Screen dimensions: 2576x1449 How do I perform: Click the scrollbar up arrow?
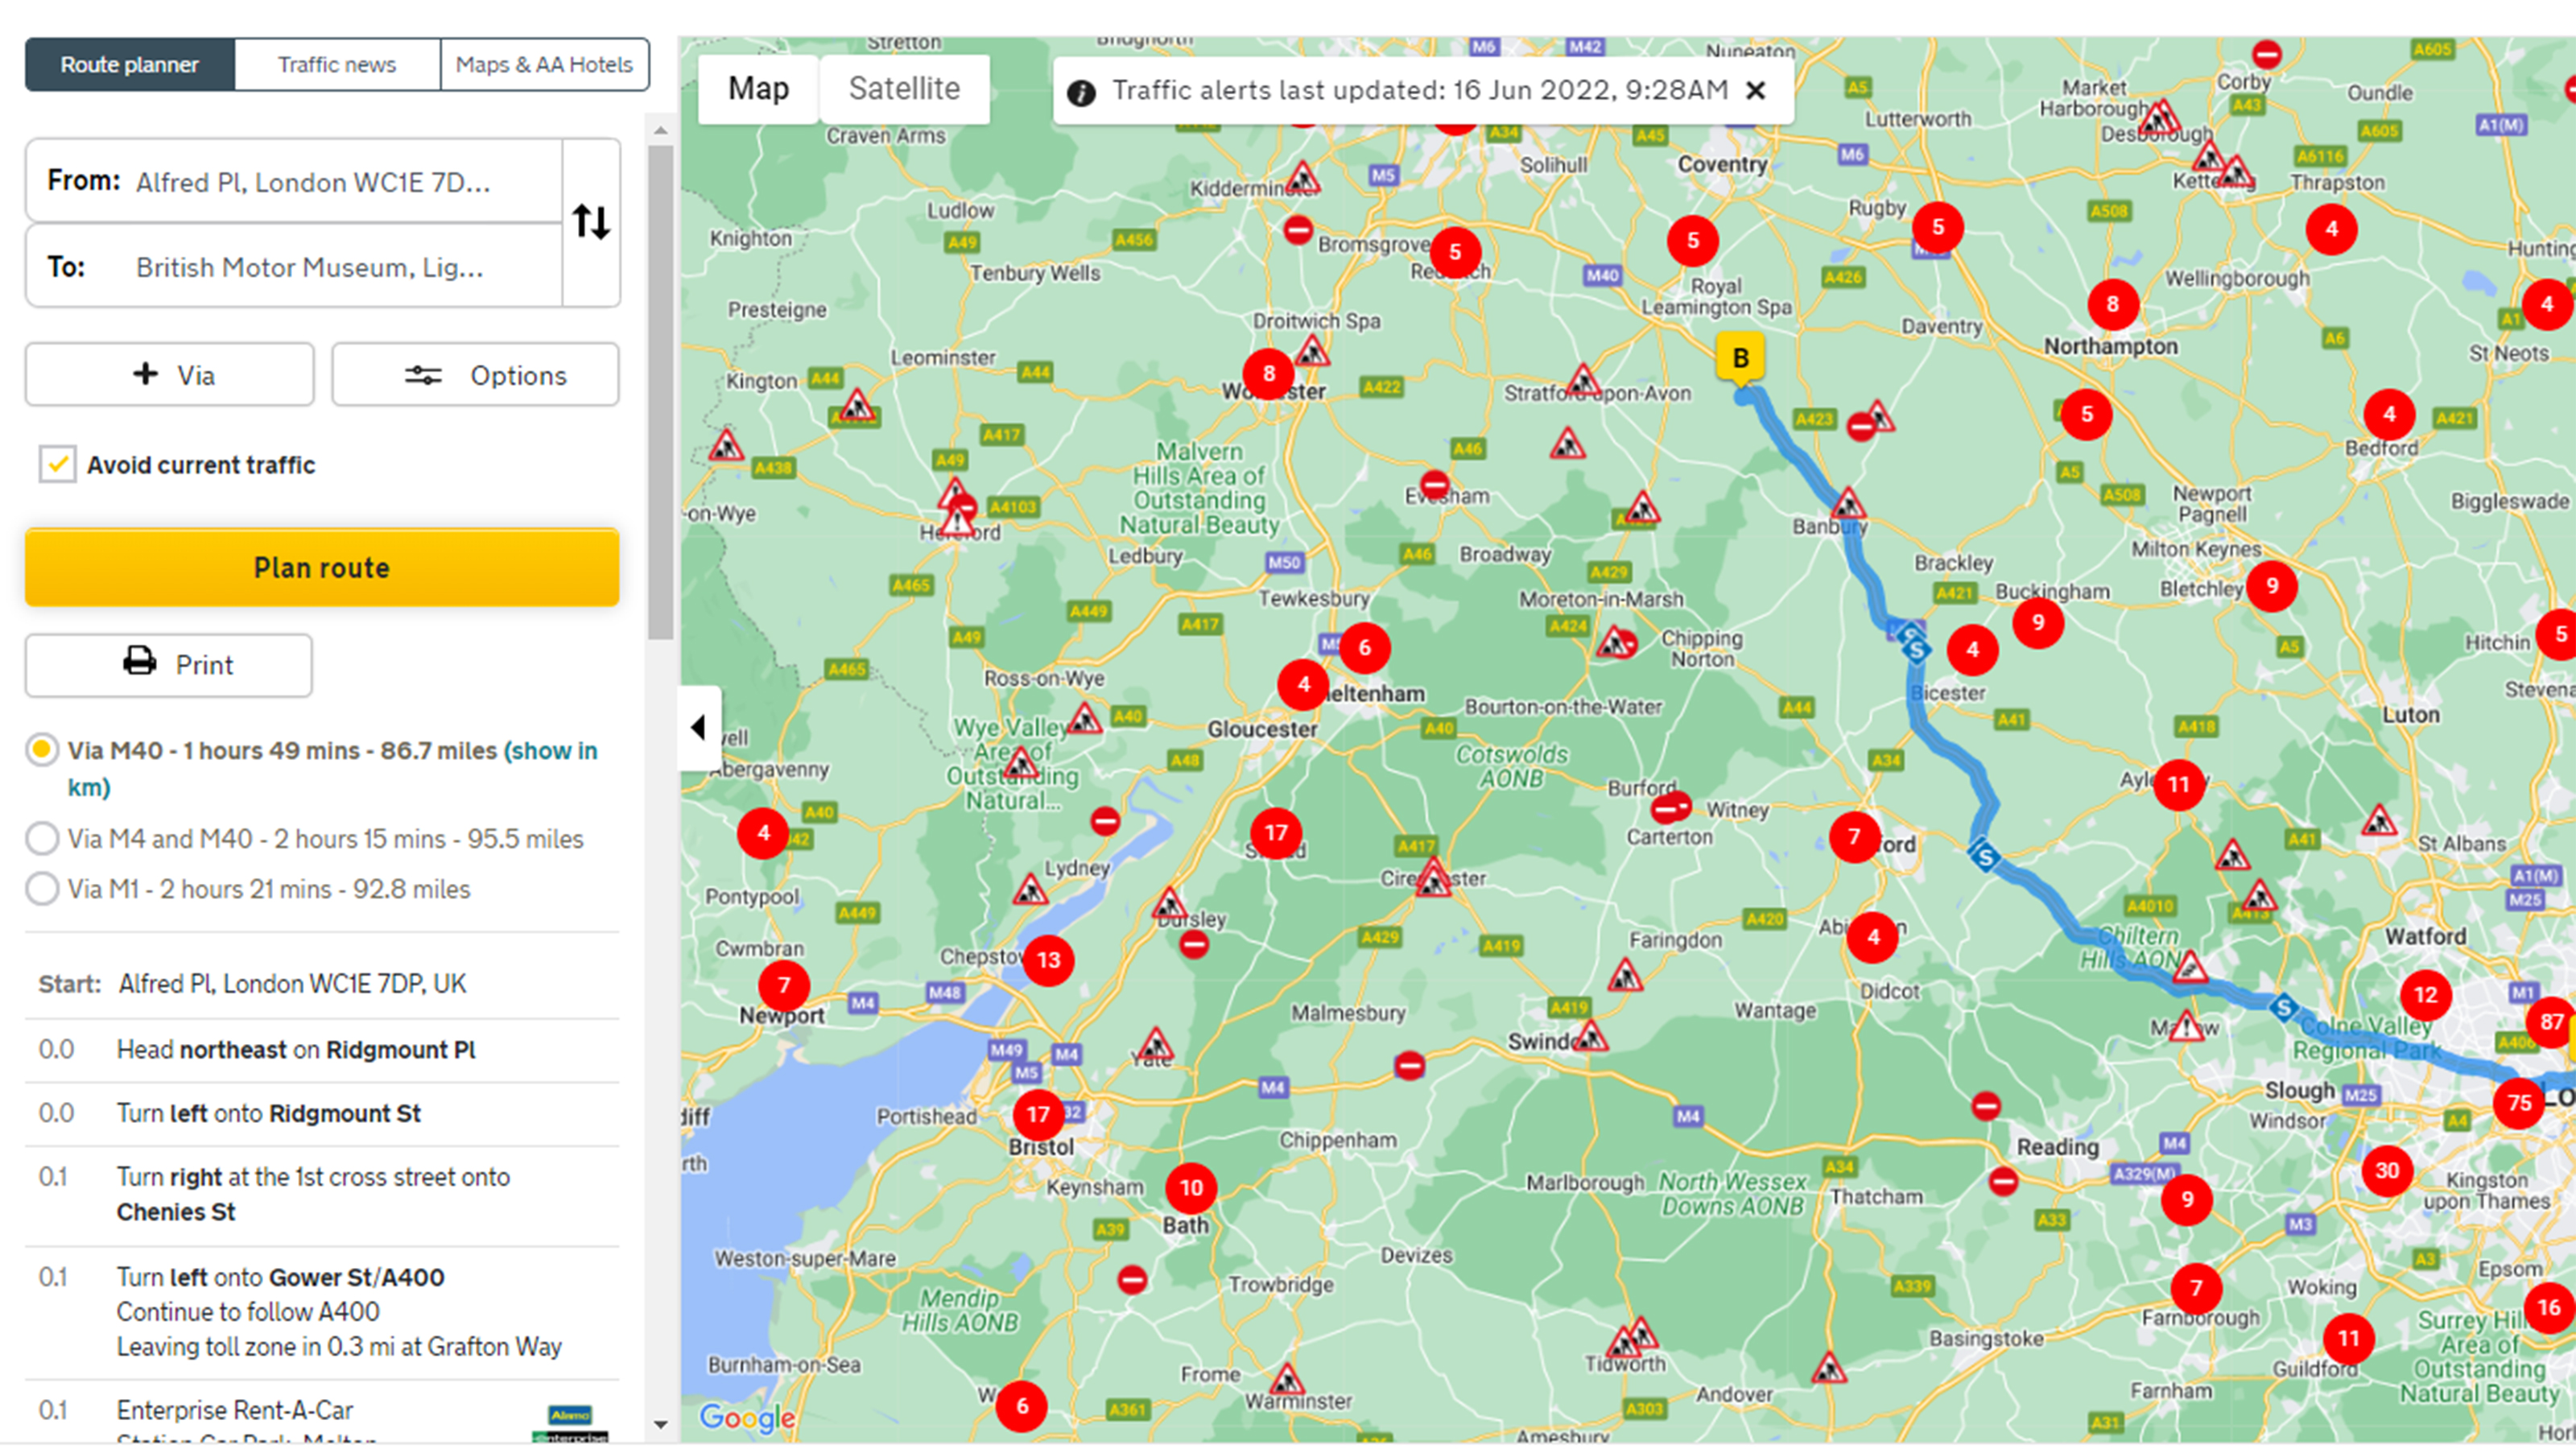point(660,130)
